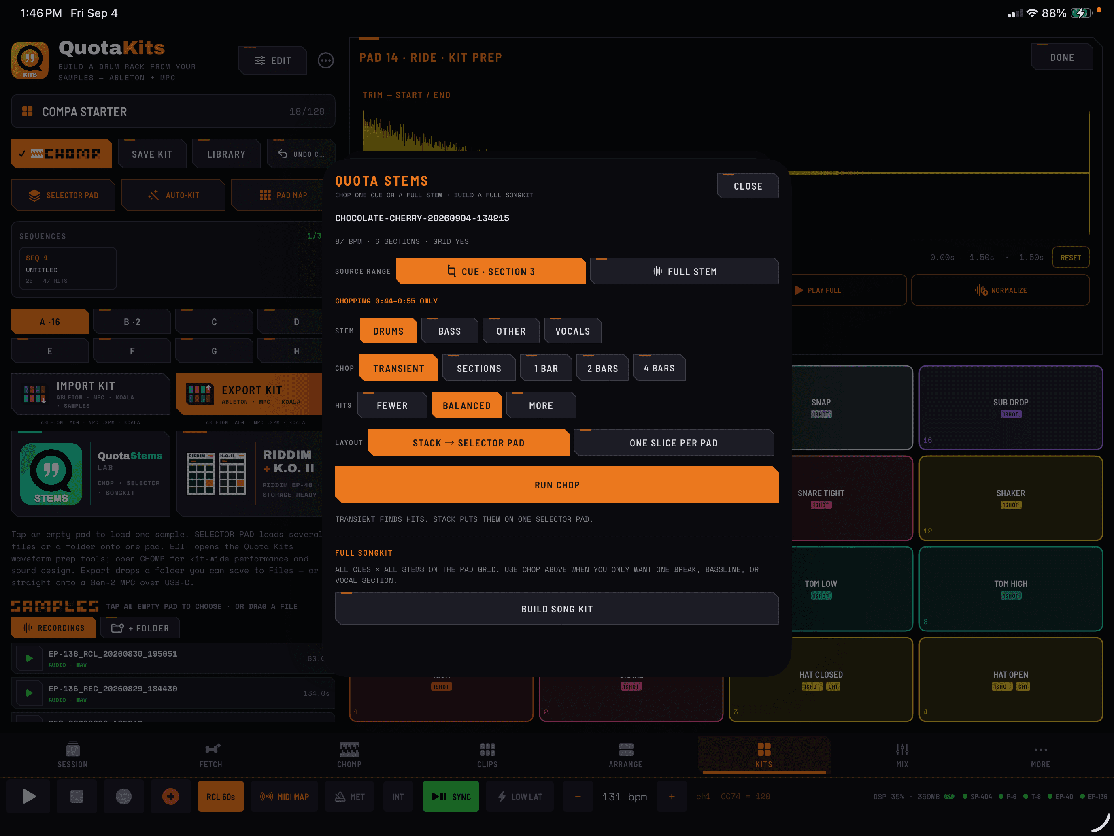Select the Vocals stem
Viewport: 1114px width, 836px height.
(573, 331)
